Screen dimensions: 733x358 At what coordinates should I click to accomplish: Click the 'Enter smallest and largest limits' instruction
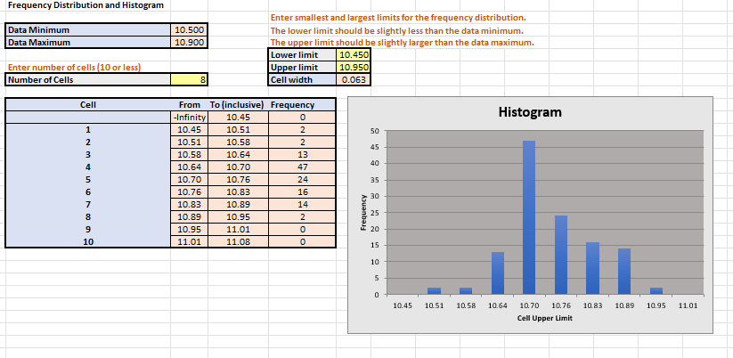pyautogui.click(x=398, y=18)
